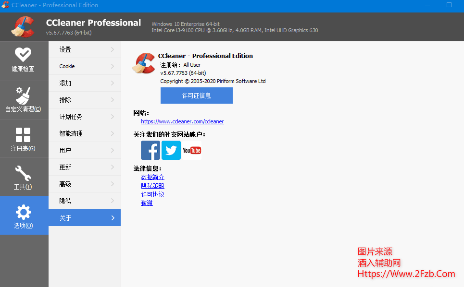The height and width of the screenshot is (287, 464).
Task: Open the 智能清理 menu item
Action: pos(71,133)
